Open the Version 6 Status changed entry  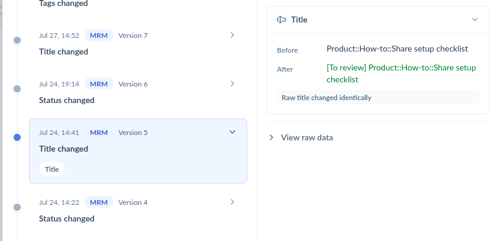coord(138,92)
